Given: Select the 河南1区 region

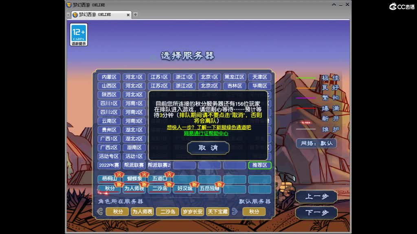Looking at the screenshot, I should (134, 103).
